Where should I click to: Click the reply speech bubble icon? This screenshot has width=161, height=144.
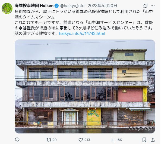(x=17, y=140)
